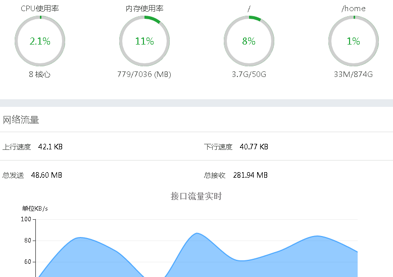Click the '3.7G/50G' disk usage value
This screenshot has width=393, height=277.
pos(249,74)
